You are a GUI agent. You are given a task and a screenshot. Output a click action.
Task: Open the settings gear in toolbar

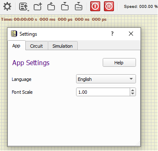click(7, 6)
